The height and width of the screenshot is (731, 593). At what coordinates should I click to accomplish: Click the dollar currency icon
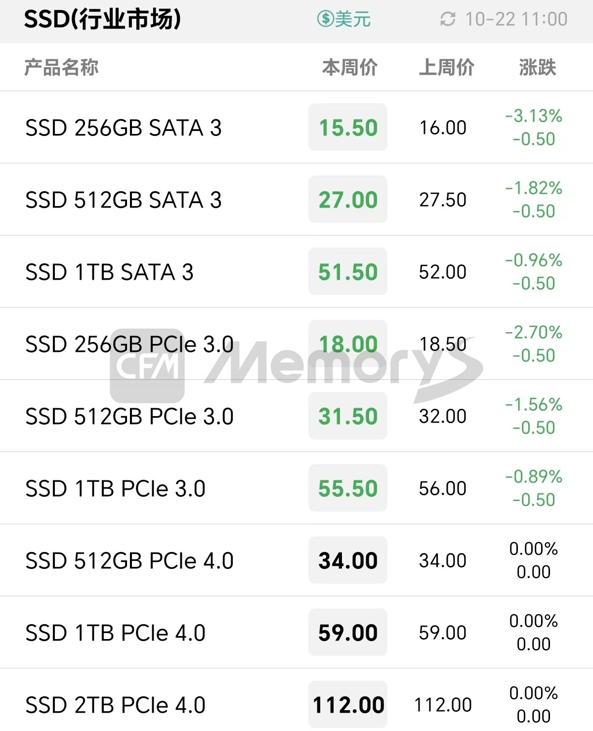pos(326,19)
